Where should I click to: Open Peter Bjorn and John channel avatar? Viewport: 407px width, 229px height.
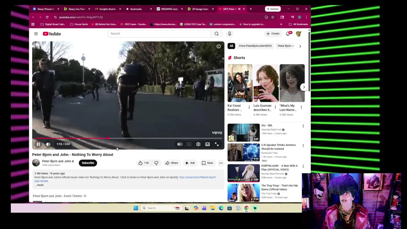36,163
